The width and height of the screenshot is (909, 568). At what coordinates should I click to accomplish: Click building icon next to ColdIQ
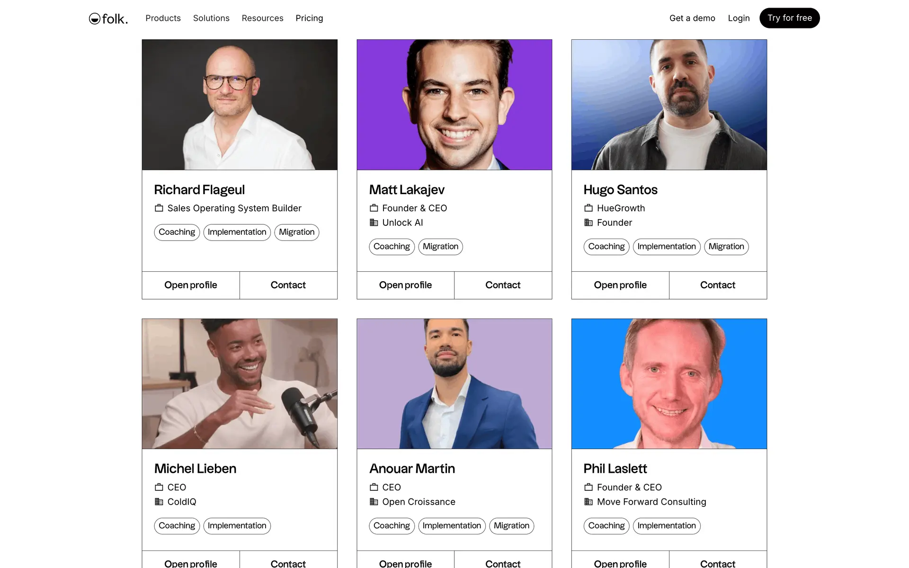coord(159,502)
